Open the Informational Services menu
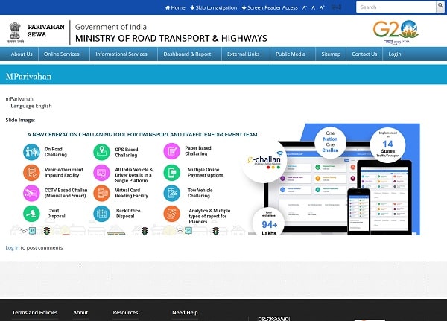This screenshot has height=321, width=447. coord(121,54)
